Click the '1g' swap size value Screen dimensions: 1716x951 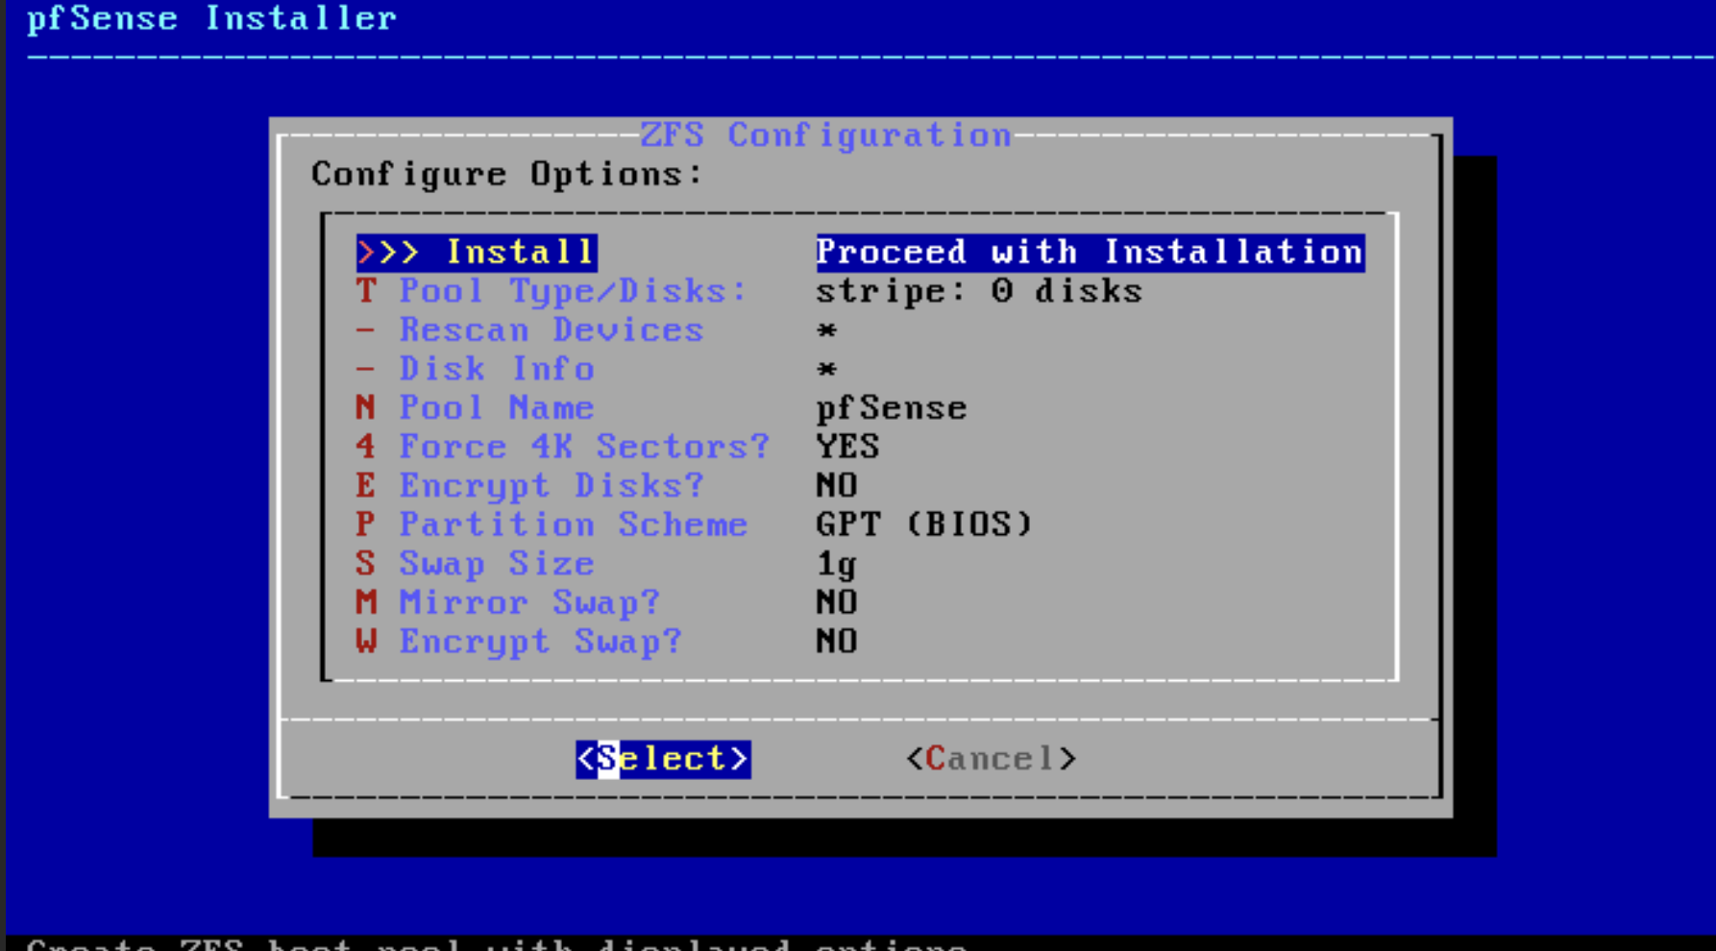click(836, 564)
